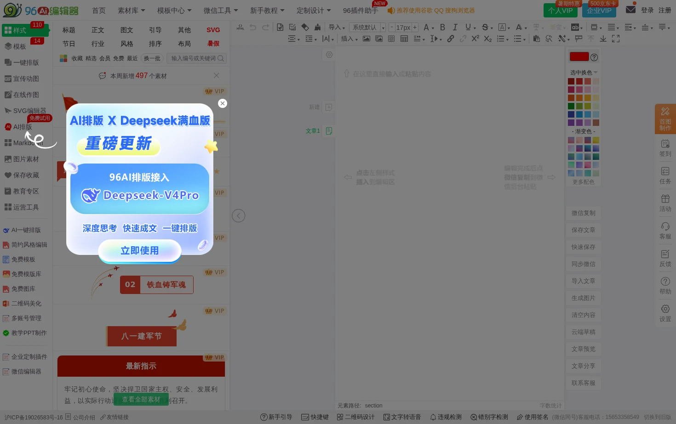Toggle italic formatting
676x424 pixels.
[x=455, y=28]
